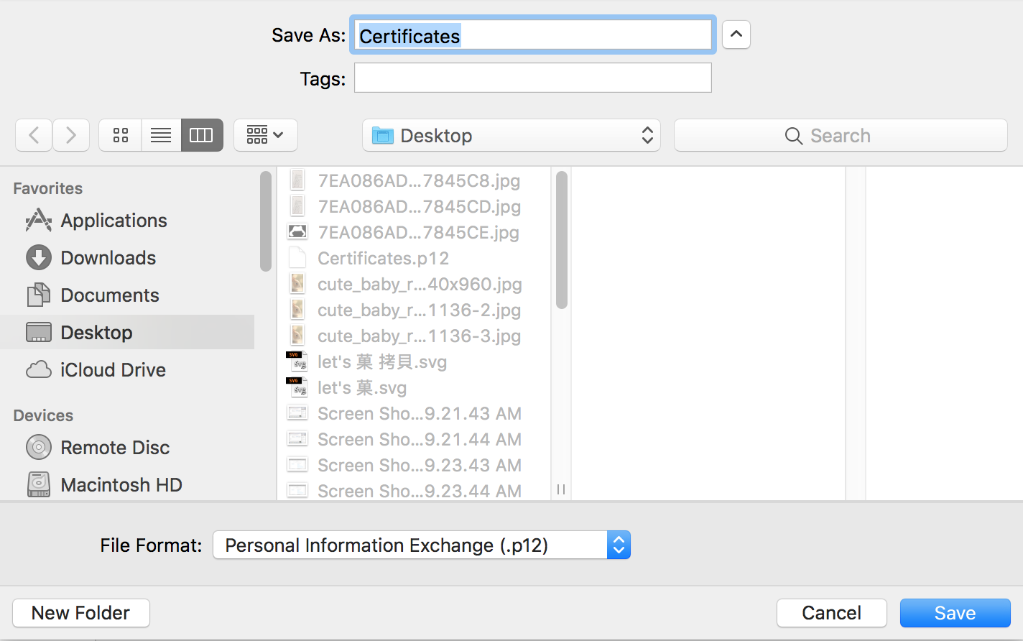
Task: Select column view mode button
Action: pos(202,135)
